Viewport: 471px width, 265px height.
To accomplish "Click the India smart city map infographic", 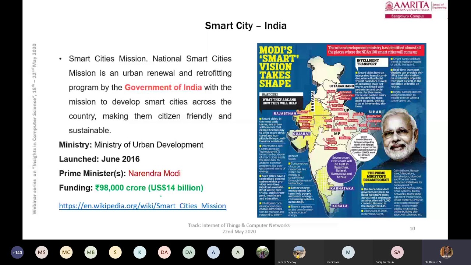I will pyautogui.click(x=341, y=130).
